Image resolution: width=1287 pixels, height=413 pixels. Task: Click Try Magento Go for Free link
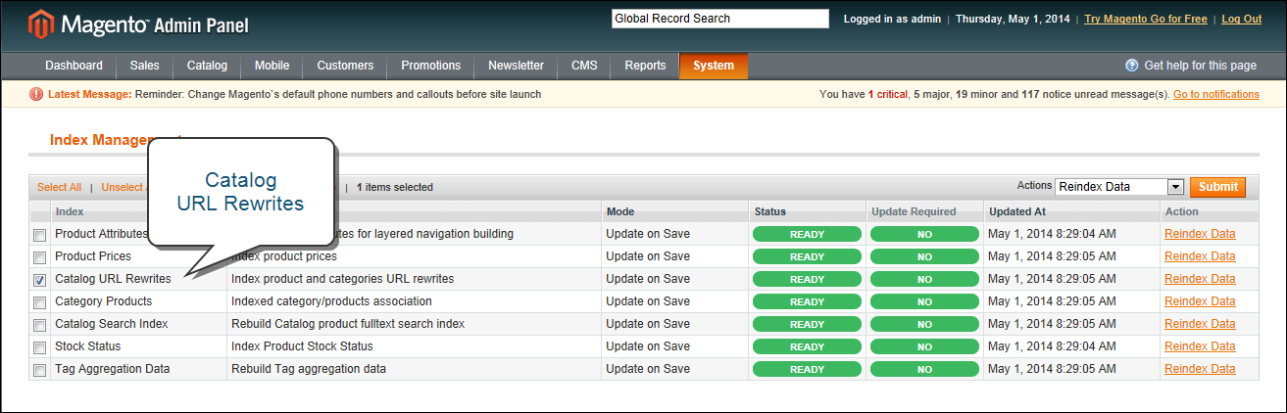pyautogui.click(x=1145, y=19)
